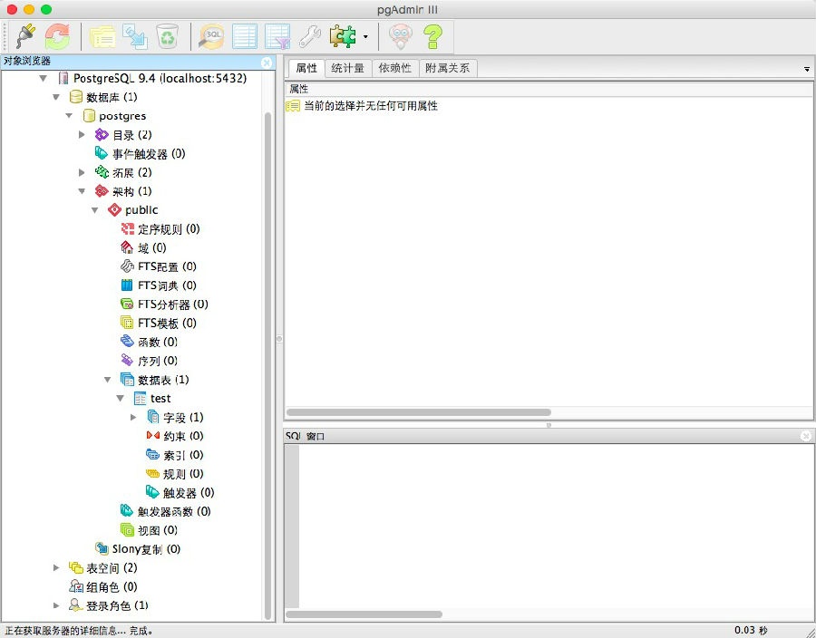Click the SQL pane horizontal scrollbar
The height and width of the screenshot is (638, 816).
click(364, 614)
